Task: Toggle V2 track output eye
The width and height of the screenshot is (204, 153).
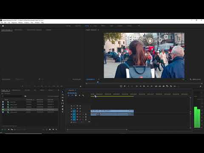Action: tap(80, 108)
